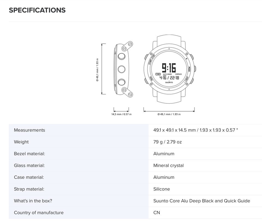Click the MODE label on watch bezel
This screenshot has height=224, width=262.
pyautogui.click(x=189, y=69)
